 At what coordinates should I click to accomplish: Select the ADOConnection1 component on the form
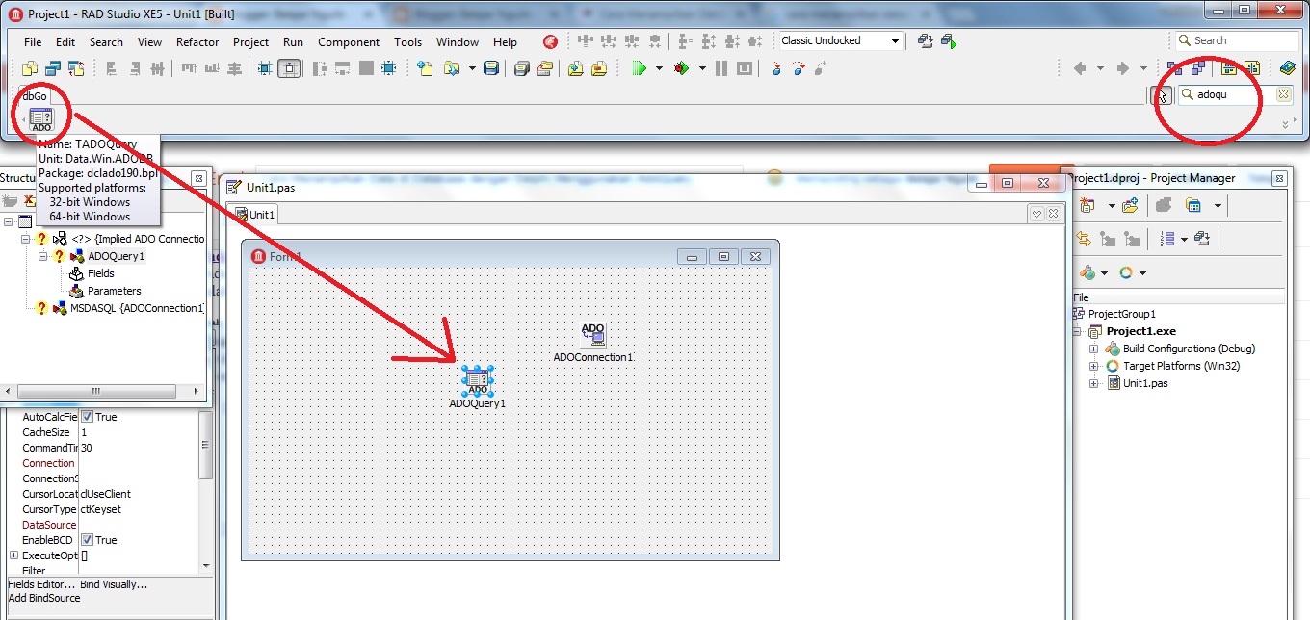pos(593,335)
